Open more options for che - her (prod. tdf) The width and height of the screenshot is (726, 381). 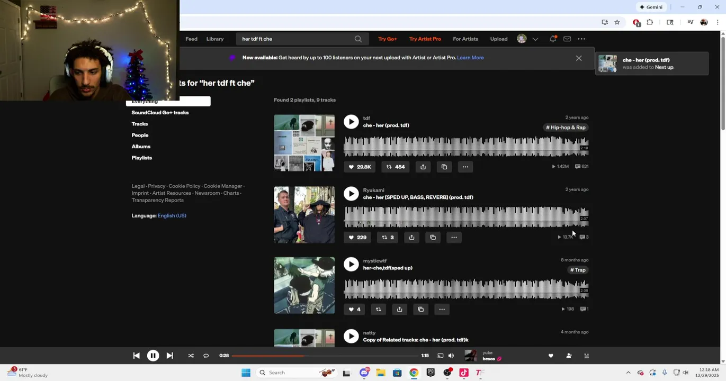(x=465, y=167)
